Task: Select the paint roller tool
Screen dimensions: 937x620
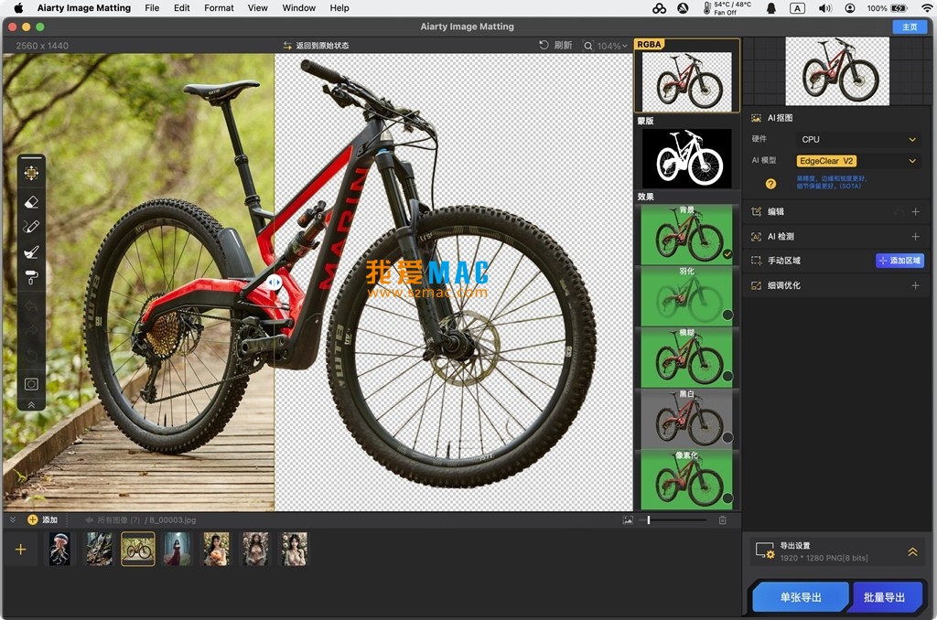Action: pos(31,278)
